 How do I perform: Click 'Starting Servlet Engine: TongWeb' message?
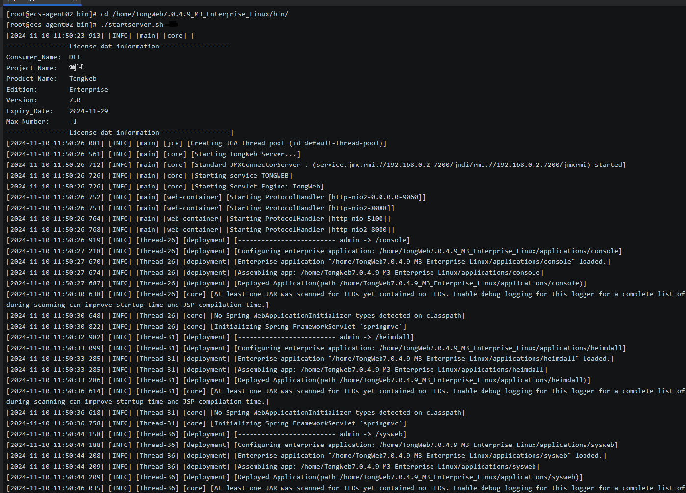[x=257, y=186]
